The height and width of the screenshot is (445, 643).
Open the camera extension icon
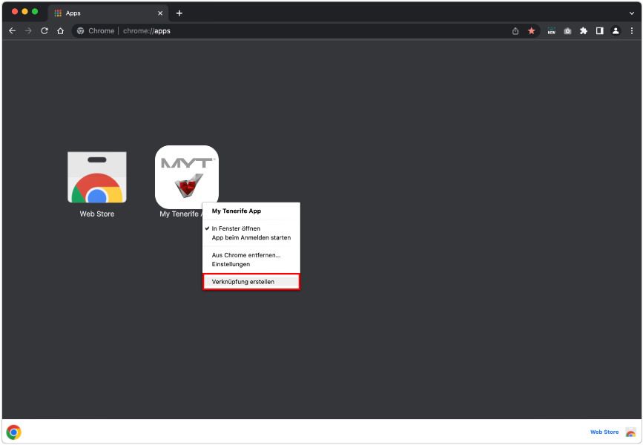pos(568,31)
